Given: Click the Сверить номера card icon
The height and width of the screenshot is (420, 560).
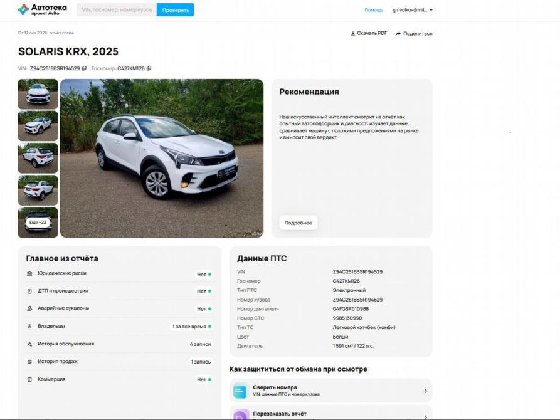Looking at the screenshot, I should 241,391.
